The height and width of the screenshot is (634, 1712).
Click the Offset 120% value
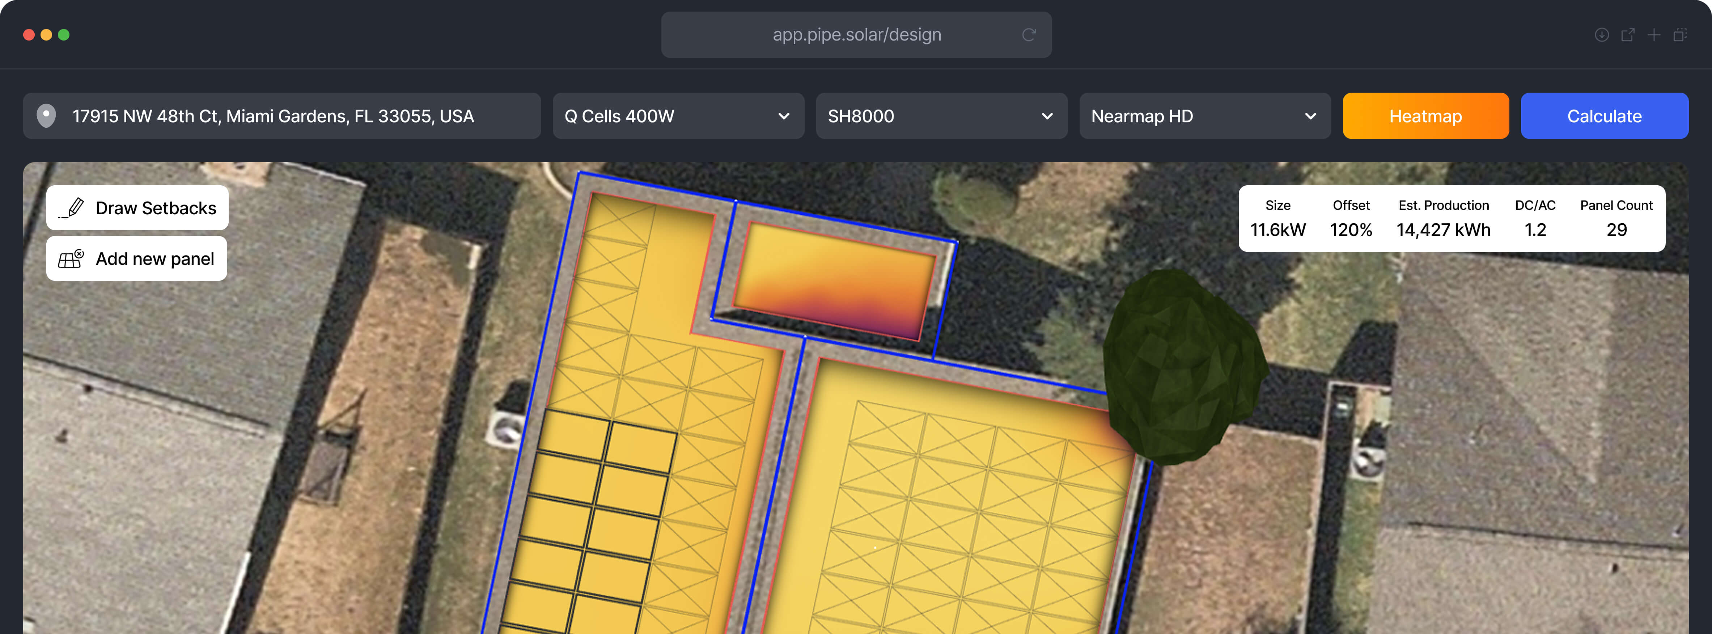coord(1351,230)
